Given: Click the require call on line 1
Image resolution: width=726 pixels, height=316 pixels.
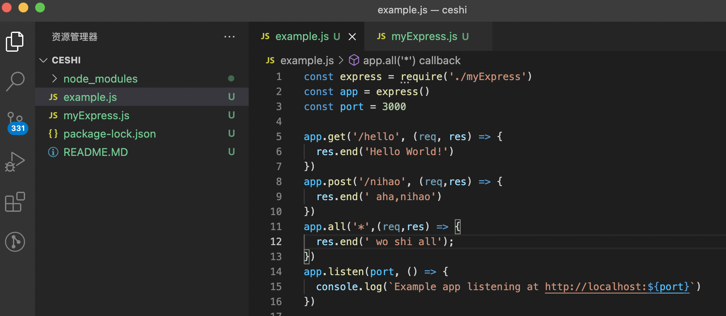Looking at the screenshot, I should pos(421,77).
